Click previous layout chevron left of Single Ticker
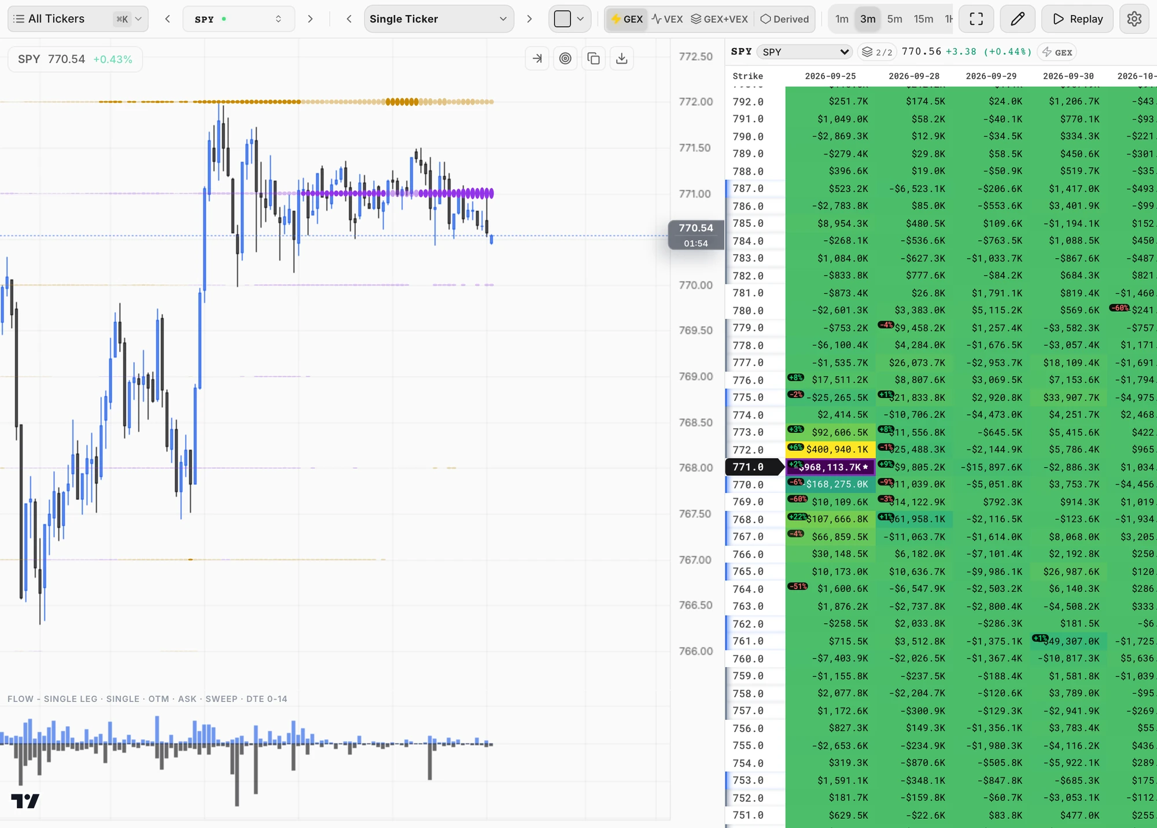 pyautogui.click(x=349, y=19)
